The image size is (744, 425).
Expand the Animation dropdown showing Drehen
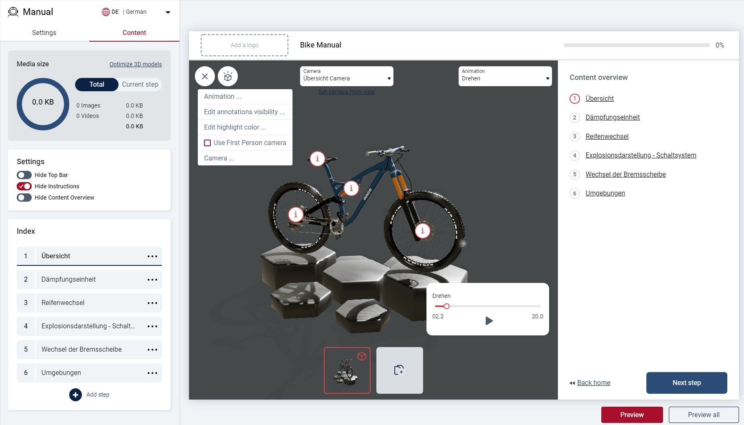click(505, 76)
